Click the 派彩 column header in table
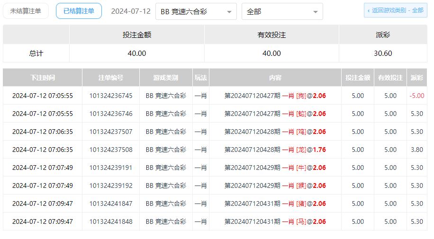Screen dimensions: 434x239 pyautogui.click(x=417, y=78)
